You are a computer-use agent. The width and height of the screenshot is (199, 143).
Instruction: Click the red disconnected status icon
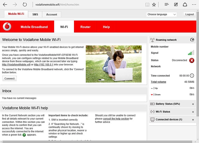tap(192, 60)
